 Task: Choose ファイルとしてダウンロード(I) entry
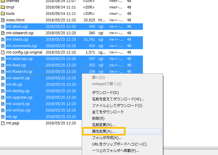[117, 106]
